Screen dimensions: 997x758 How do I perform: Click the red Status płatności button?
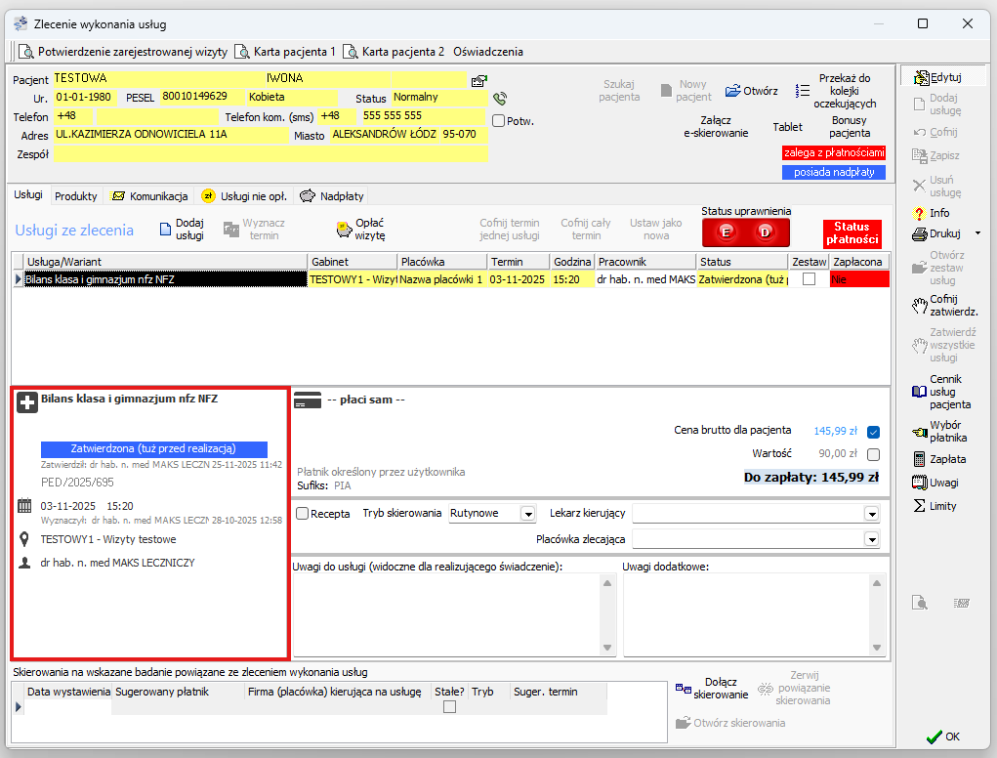click(x=852, y=233)
